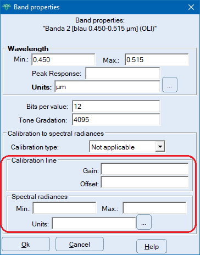Click the Cancel button
Viewport: 200px width, 255px height.
click(x=80, y=244)
